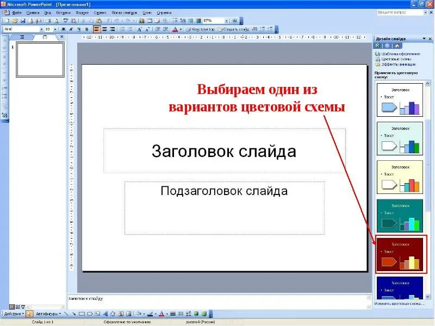435x326 pixels.
Task: Click the Создать слайд button
Action: (233, 29)
